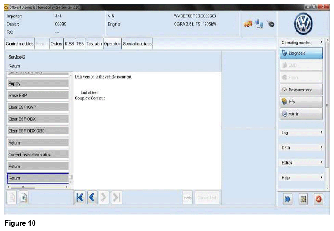334x231 pixels.
Task: Select Clear ESP ODX step
Action: click(38, 119)
